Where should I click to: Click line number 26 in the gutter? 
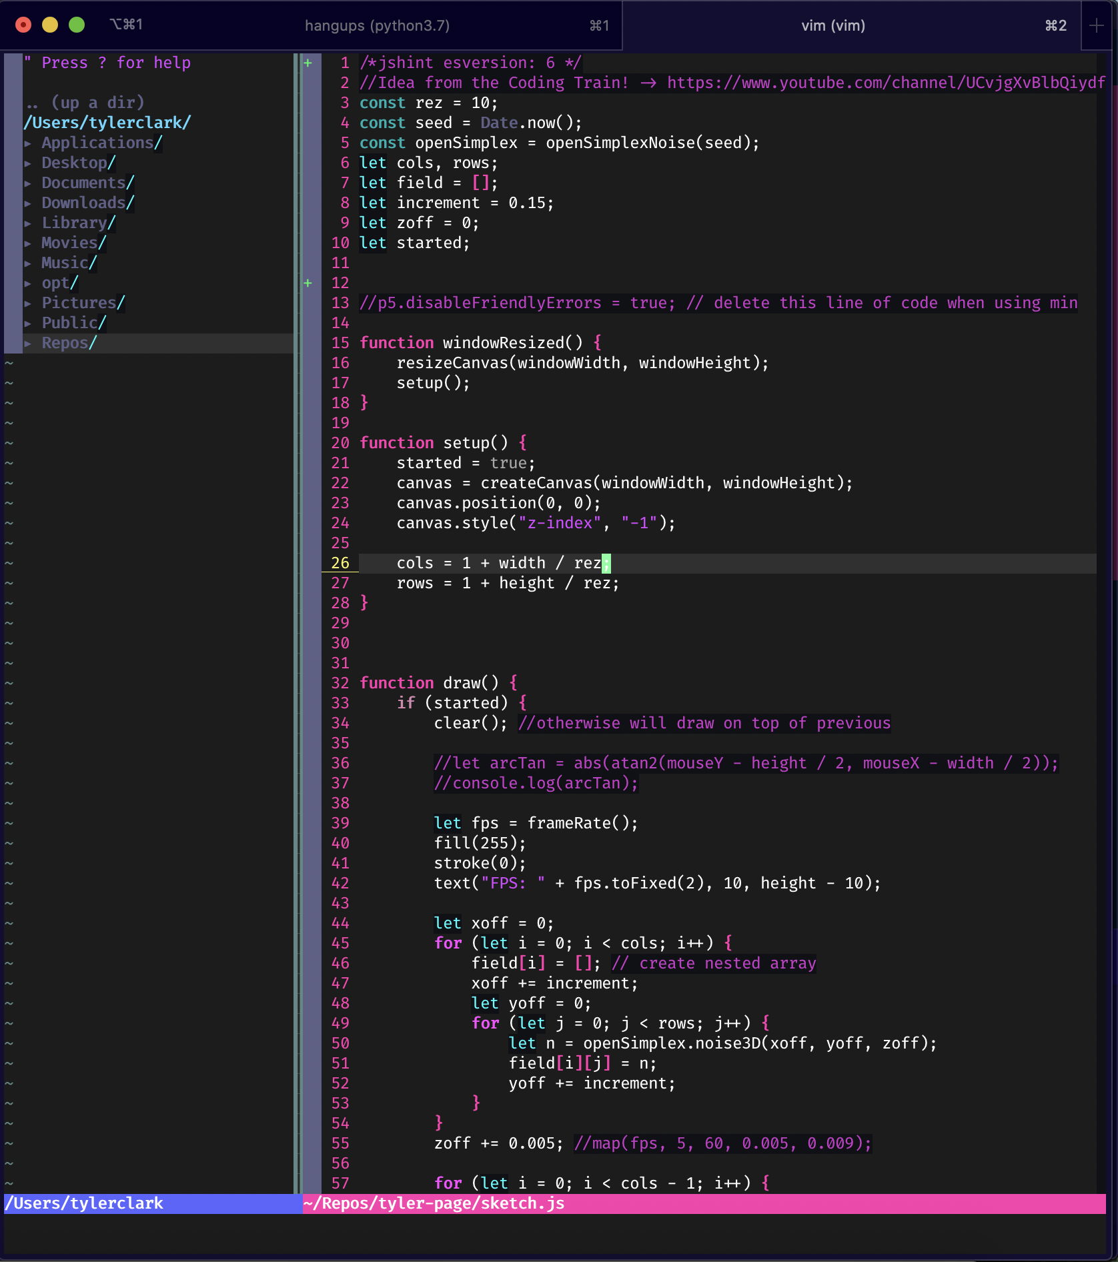pyautogui.click(x=340, y=563)
